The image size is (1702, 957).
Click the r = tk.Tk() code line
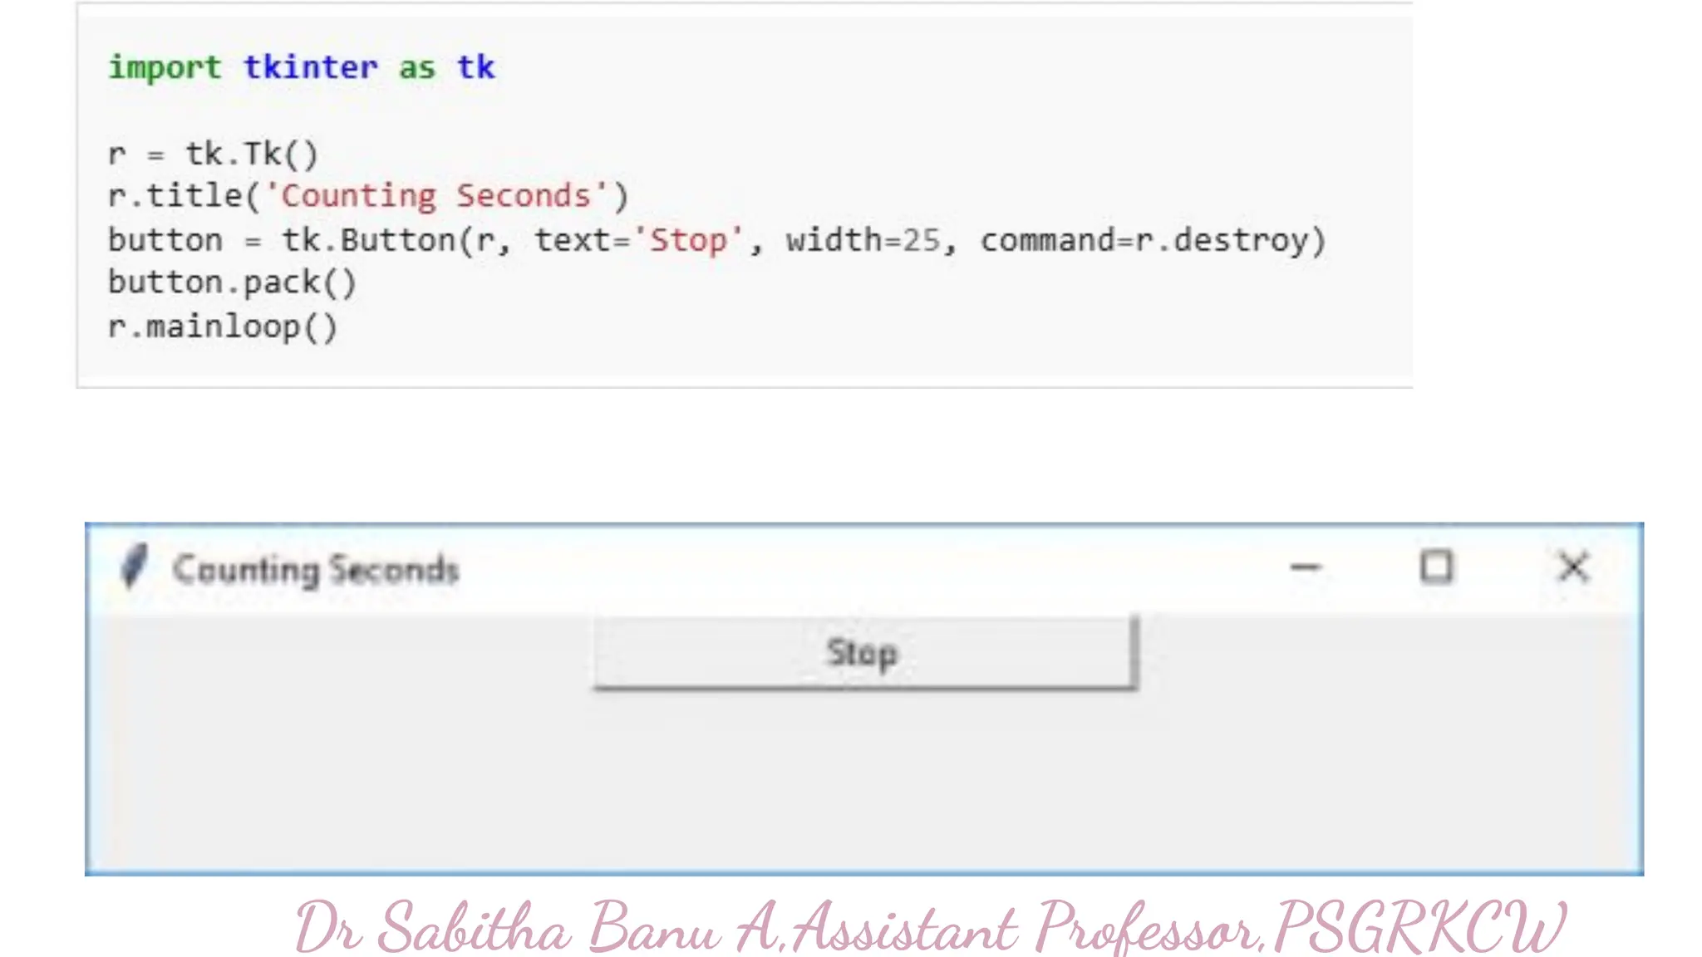coord(214,154)
